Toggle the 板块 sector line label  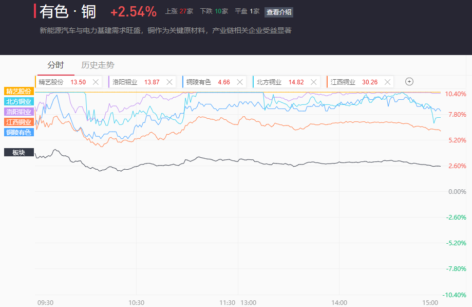tap(19, 152)
